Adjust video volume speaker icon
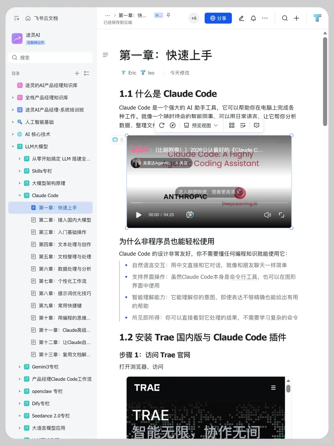This screenshot has width=334, height=446. [x=268, y=215]
